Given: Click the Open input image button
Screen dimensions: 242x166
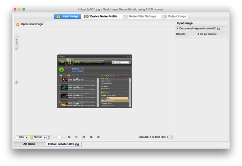Looking at the screenshot, I should 30,24.
